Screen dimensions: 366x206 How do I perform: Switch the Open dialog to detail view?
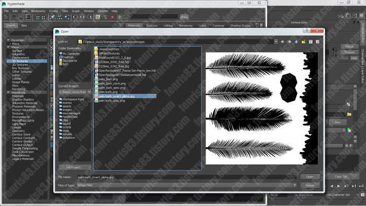click(x=317, y=41)
